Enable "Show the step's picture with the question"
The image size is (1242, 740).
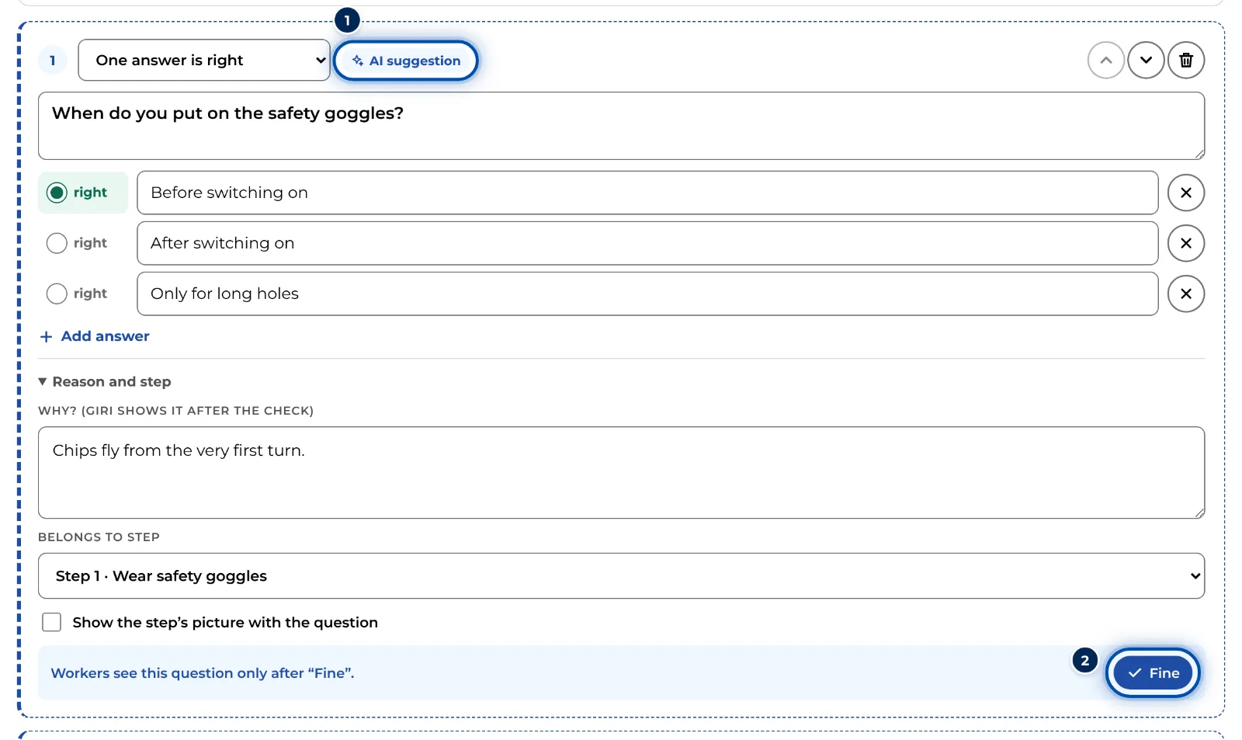(x=52, y=622)
